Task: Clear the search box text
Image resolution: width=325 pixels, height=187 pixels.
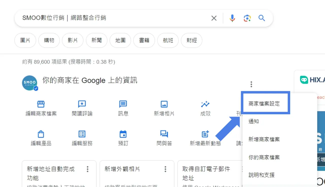Action: click(x=214, y=18)
